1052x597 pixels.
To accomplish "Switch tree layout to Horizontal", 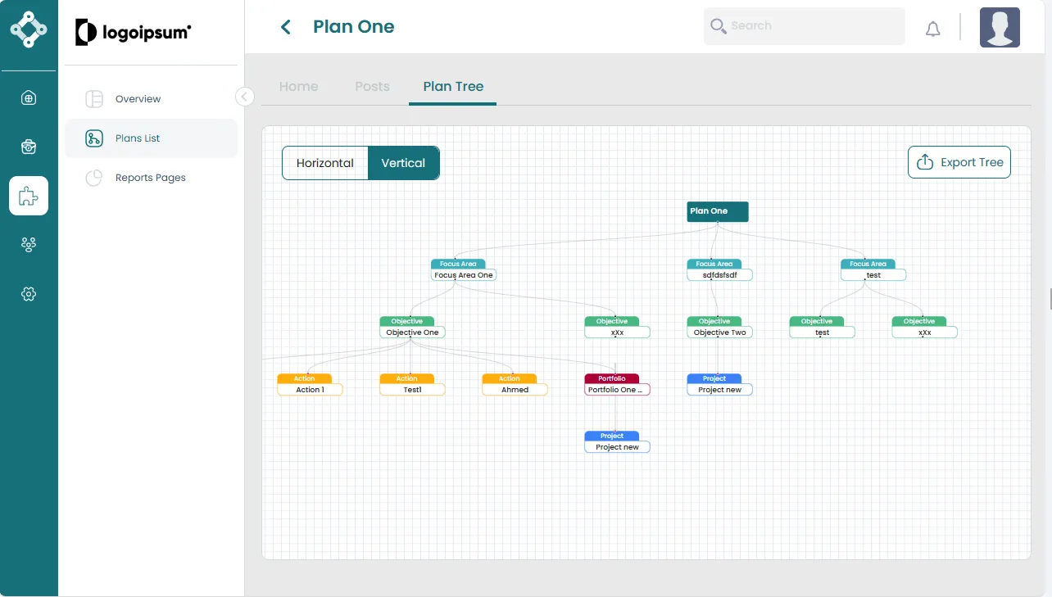I will 325,163.
